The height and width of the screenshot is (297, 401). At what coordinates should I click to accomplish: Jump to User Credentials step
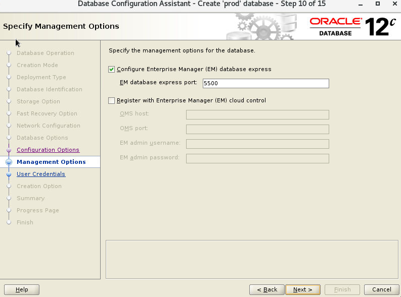[41, 174]
